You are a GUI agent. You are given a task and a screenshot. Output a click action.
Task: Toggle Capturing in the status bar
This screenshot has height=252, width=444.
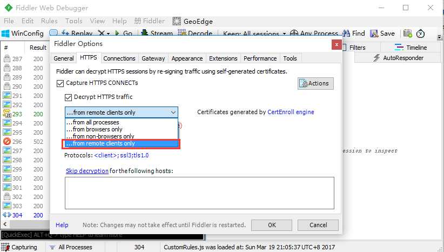(x=19, y=247)
